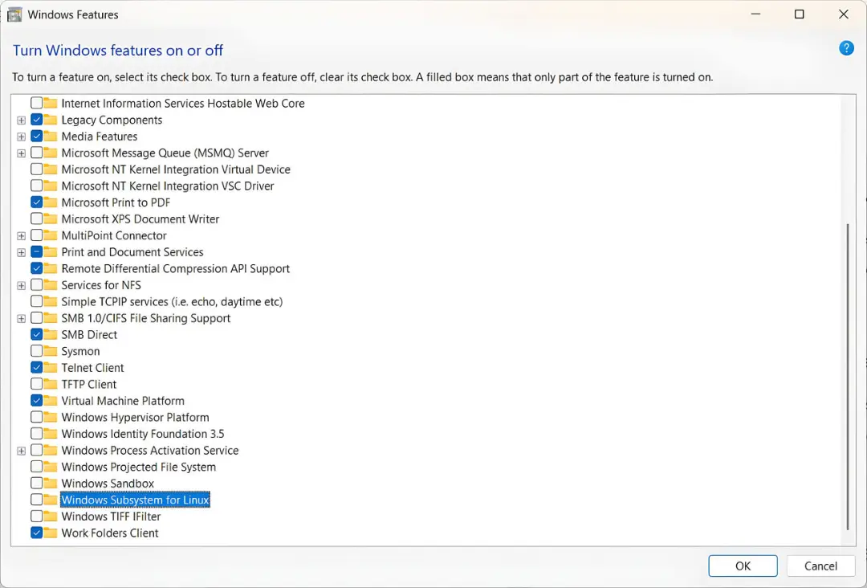Click the folder icon beside Sysmon
This screenshot has height=588, width=867.
[51, 351]
